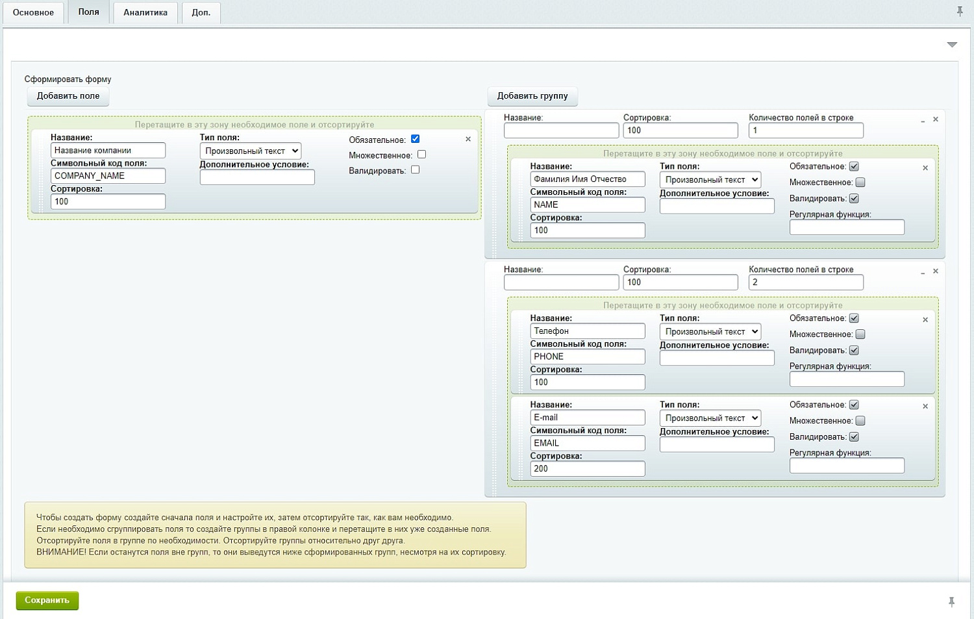Click the pin icon next to bottom save bar
The image size is (974, 619).
(x=951, y=601)
